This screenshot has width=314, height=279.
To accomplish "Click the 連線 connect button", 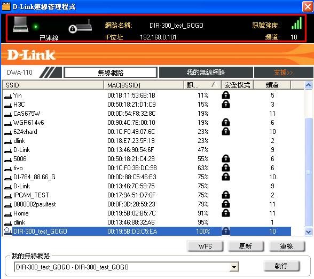I will (287, 246).
